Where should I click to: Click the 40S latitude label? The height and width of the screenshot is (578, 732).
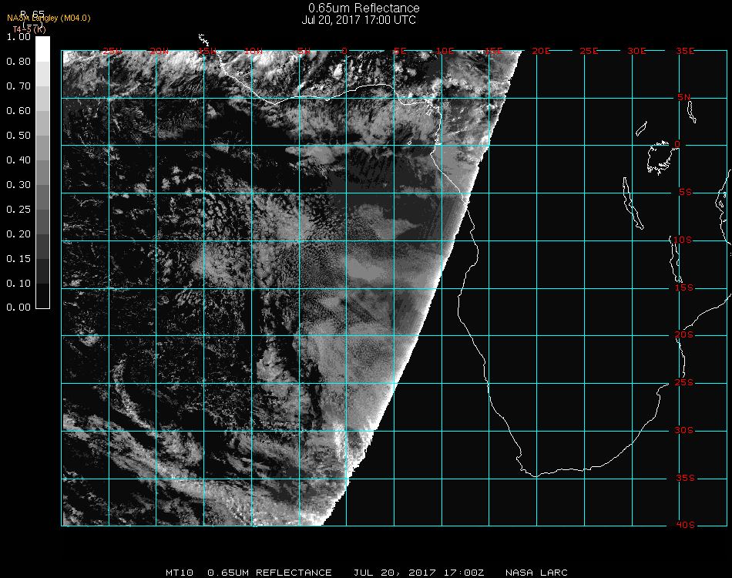point(686,526)
